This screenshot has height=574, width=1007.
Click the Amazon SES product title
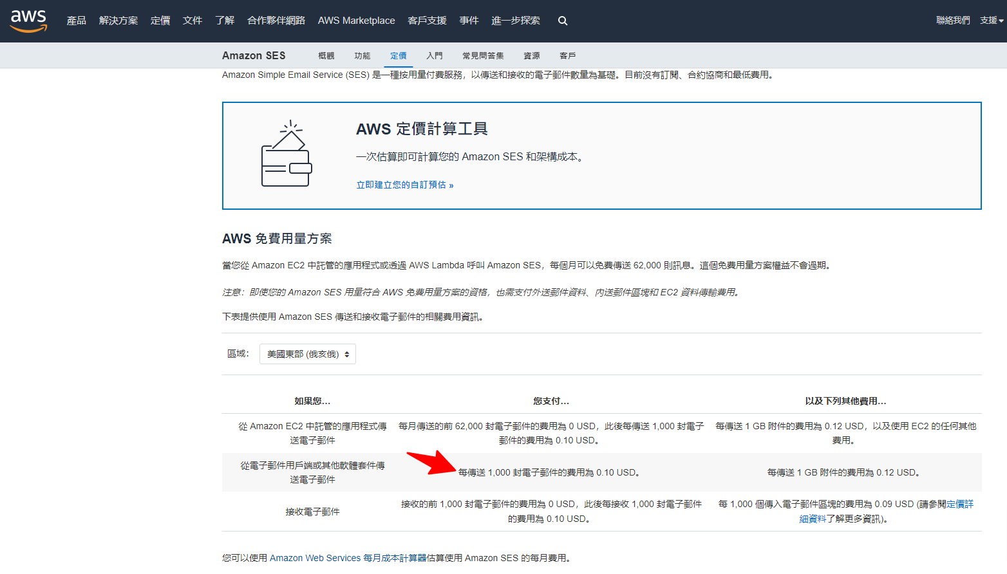tap(254, 55)
